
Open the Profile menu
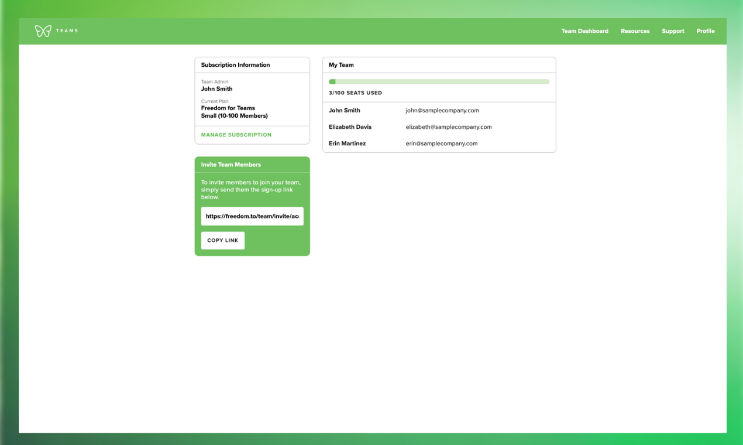click(x=705, y=31)
